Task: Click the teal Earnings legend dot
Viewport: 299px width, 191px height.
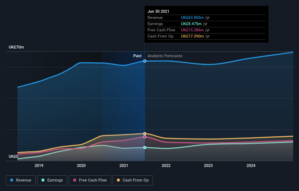Action: [x=43, y=180]
